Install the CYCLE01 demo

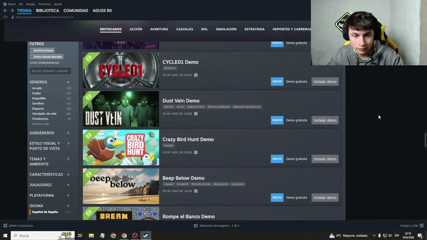[x=325, y=82]
